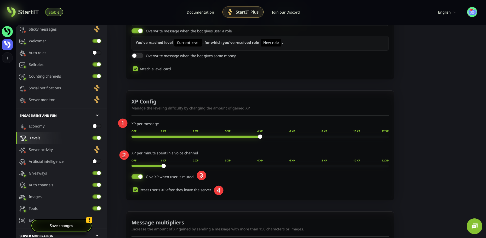Screen dimensions: 486x238
Task: Collapse the Engagement and Fun section
Action: click(x=97, y=115)
